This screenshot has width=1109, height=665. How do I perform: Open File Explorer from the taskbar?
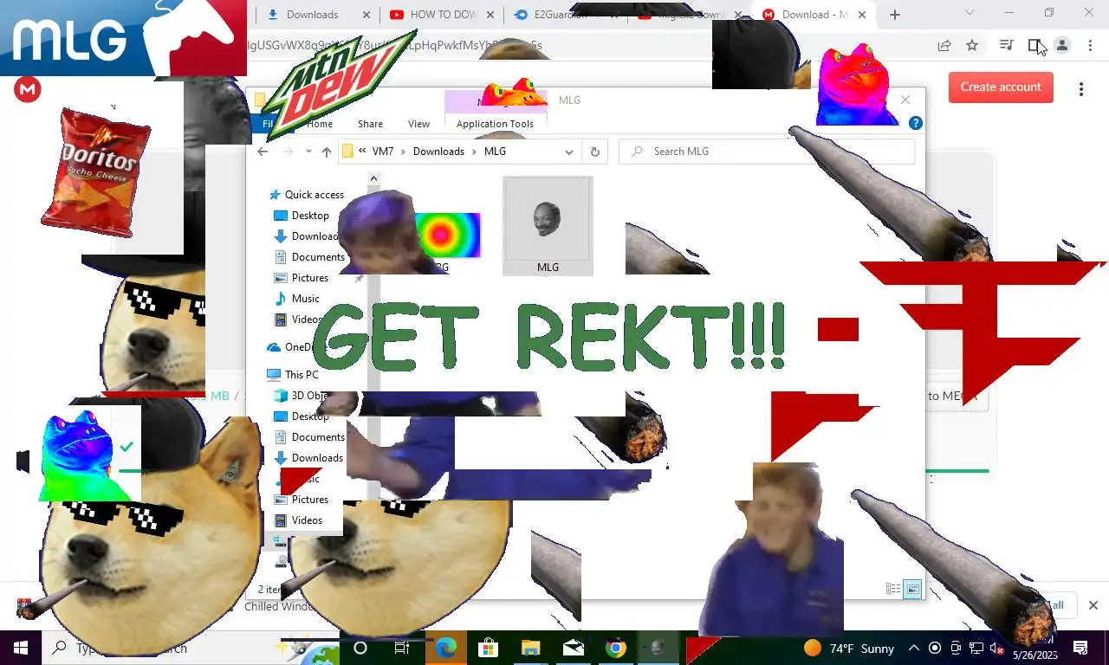tap(530, 648)
